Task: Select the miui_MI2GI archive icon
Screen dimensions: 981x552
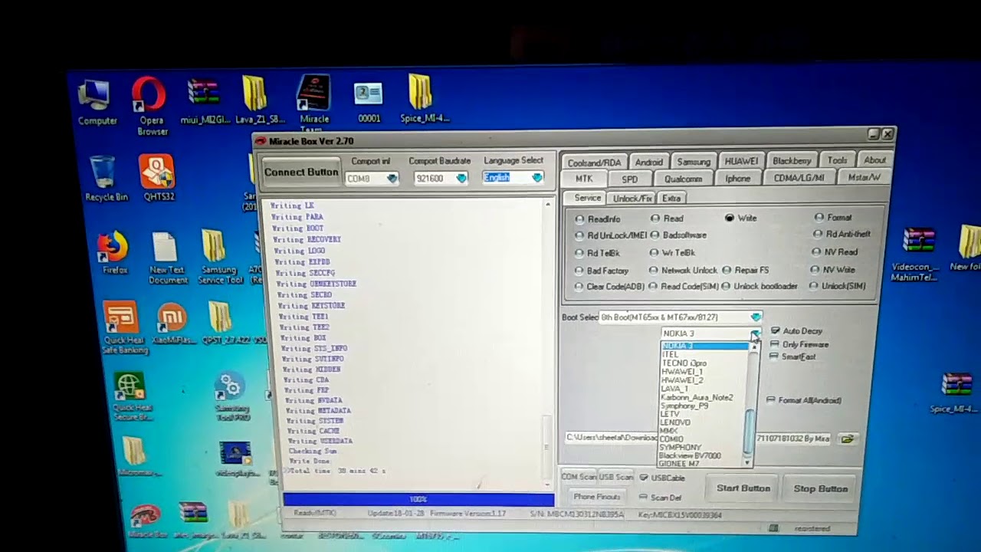Action: (203, 102)
